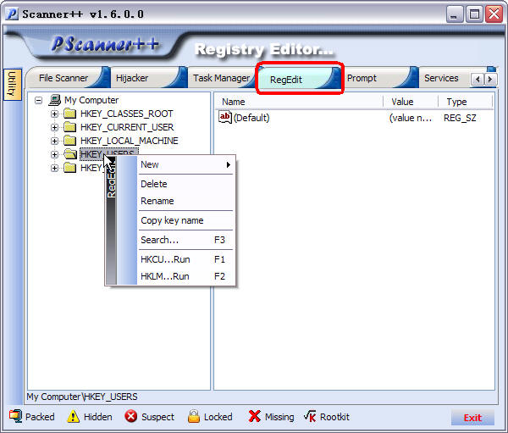Image resolution: width=508 pixels, height=433 pixels.
Task: Click the Missing red X icon
Action: (x=255, y=416)
